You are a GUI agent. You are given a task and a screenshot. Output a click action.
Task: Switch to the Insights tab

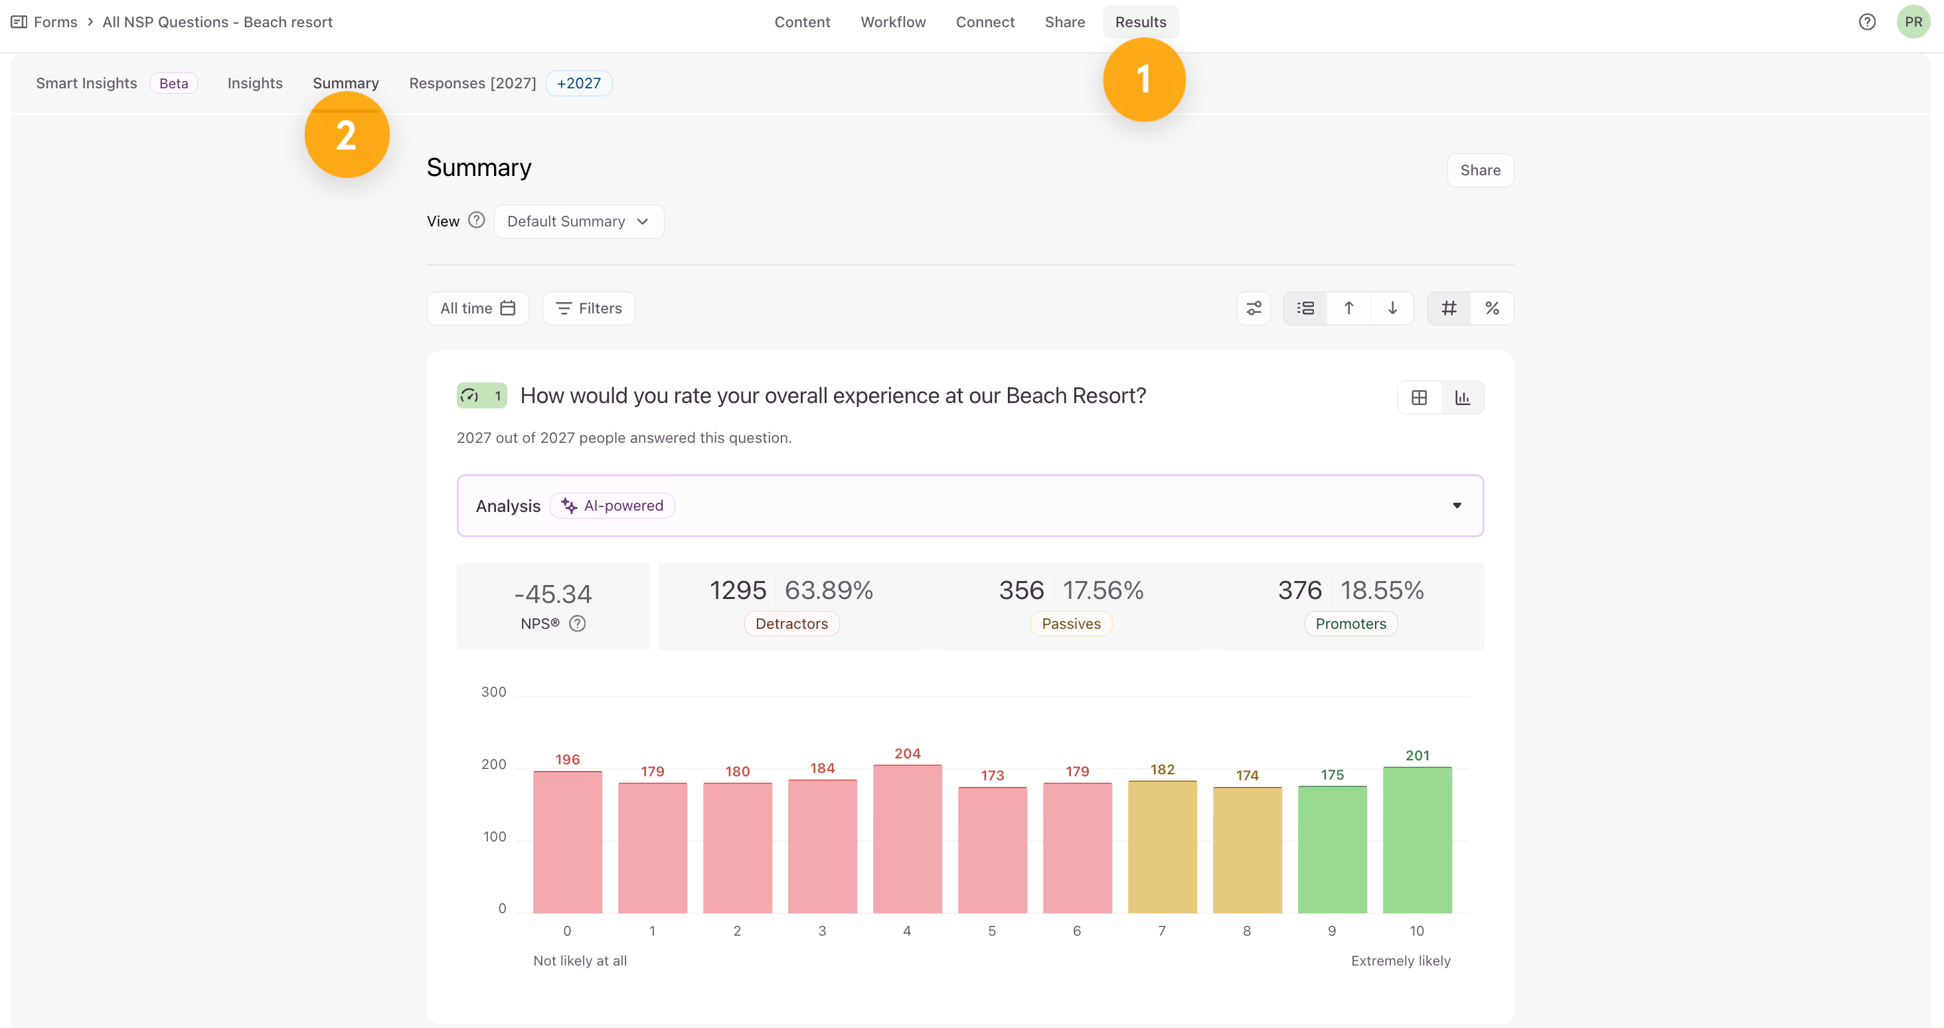pos(254,83)
